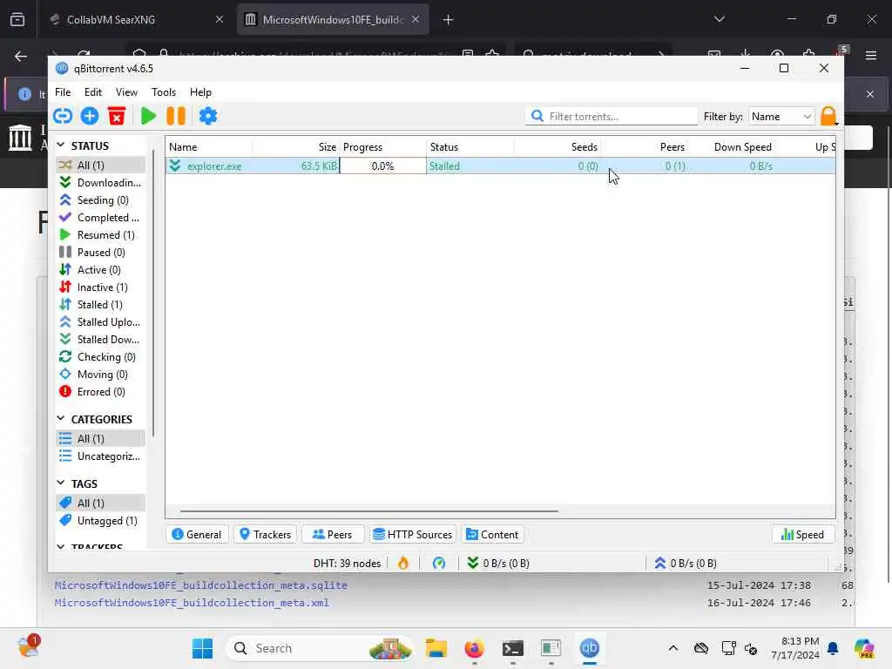This screenshot has height=669, width=892.
Task: Click the upload speed 0 B/s status
Action: tap(686, 564)
